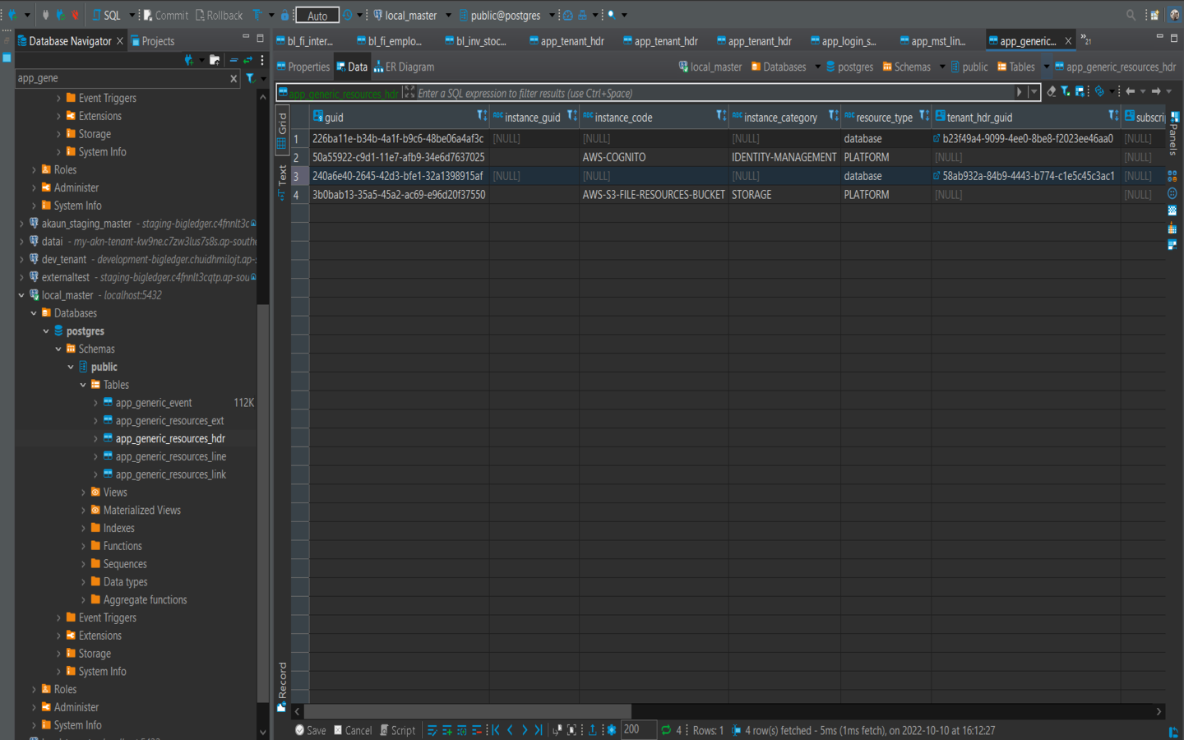Open the app_login_s... editor tab
This screenshot has height=740, width=1184.
pos(848,41)
